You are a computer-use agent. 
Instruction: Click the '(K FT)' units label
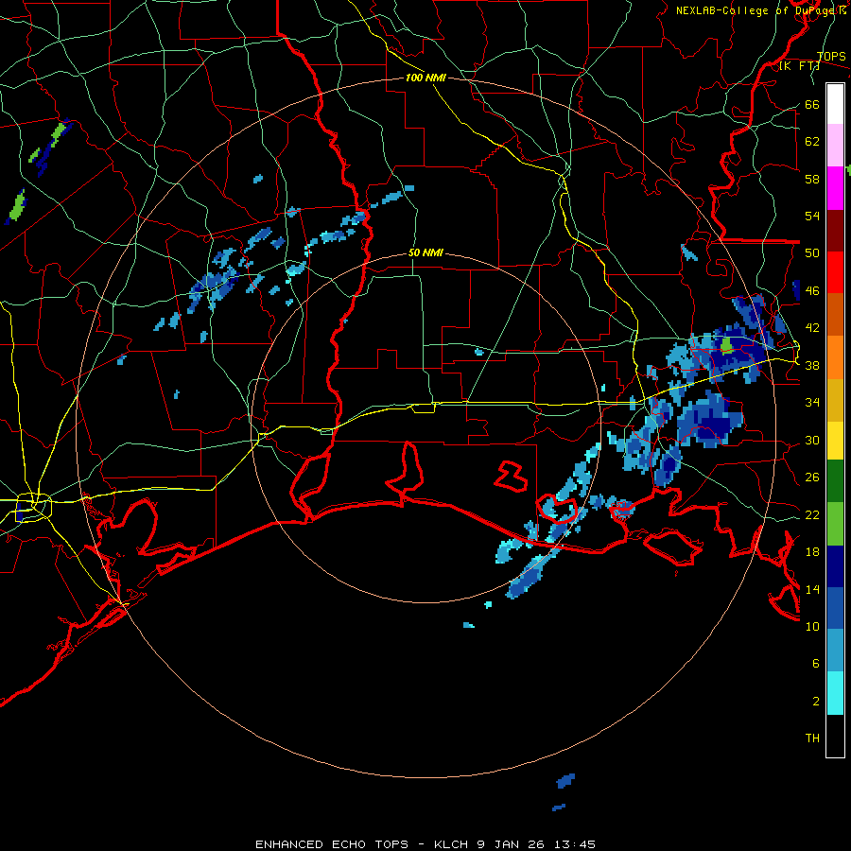click(799, 66)
